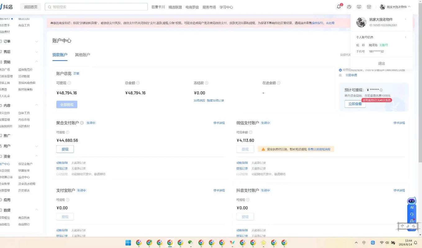Click the magnifier icon in the search box

(x=50, y=7)
